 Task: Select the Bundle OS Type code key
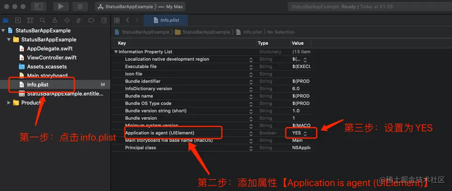[x=148, y=103]
